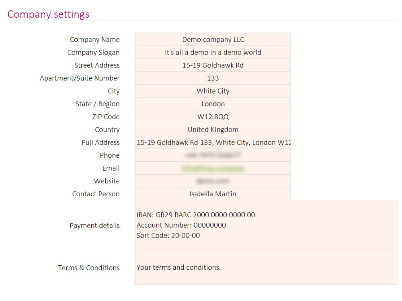Image resolution: width=402 pixels, height=301 pixels.
Task: Click the 'Country' label
Action: click(107, 130)
